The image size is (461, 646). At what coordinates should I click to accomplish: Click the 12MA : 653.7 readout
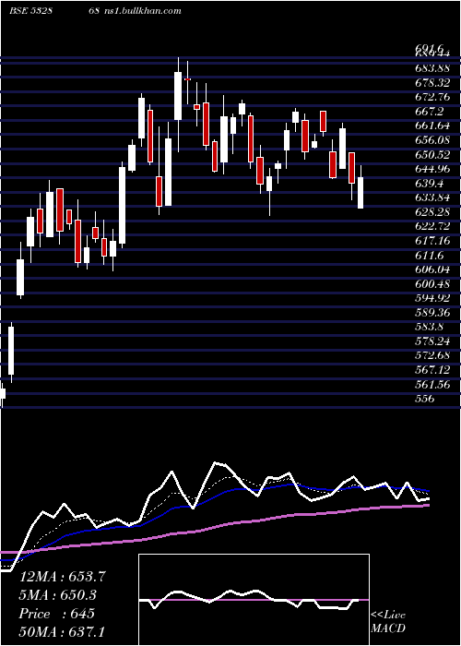63,577
